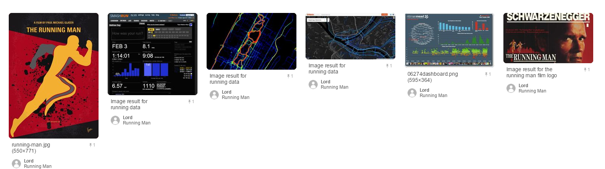
Task: Open the Strava dark city map thumbnail
Action: tap(350, 36)
